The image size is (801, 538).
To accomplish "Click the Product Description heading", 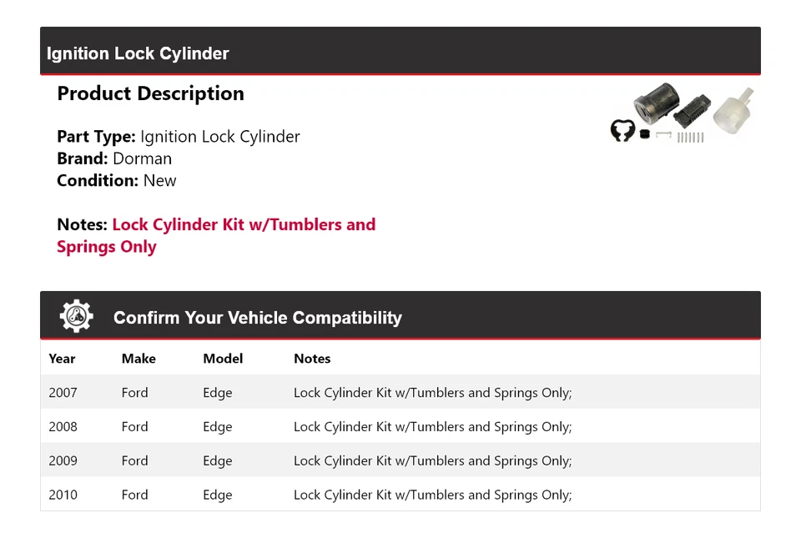I will click(151, 93).
